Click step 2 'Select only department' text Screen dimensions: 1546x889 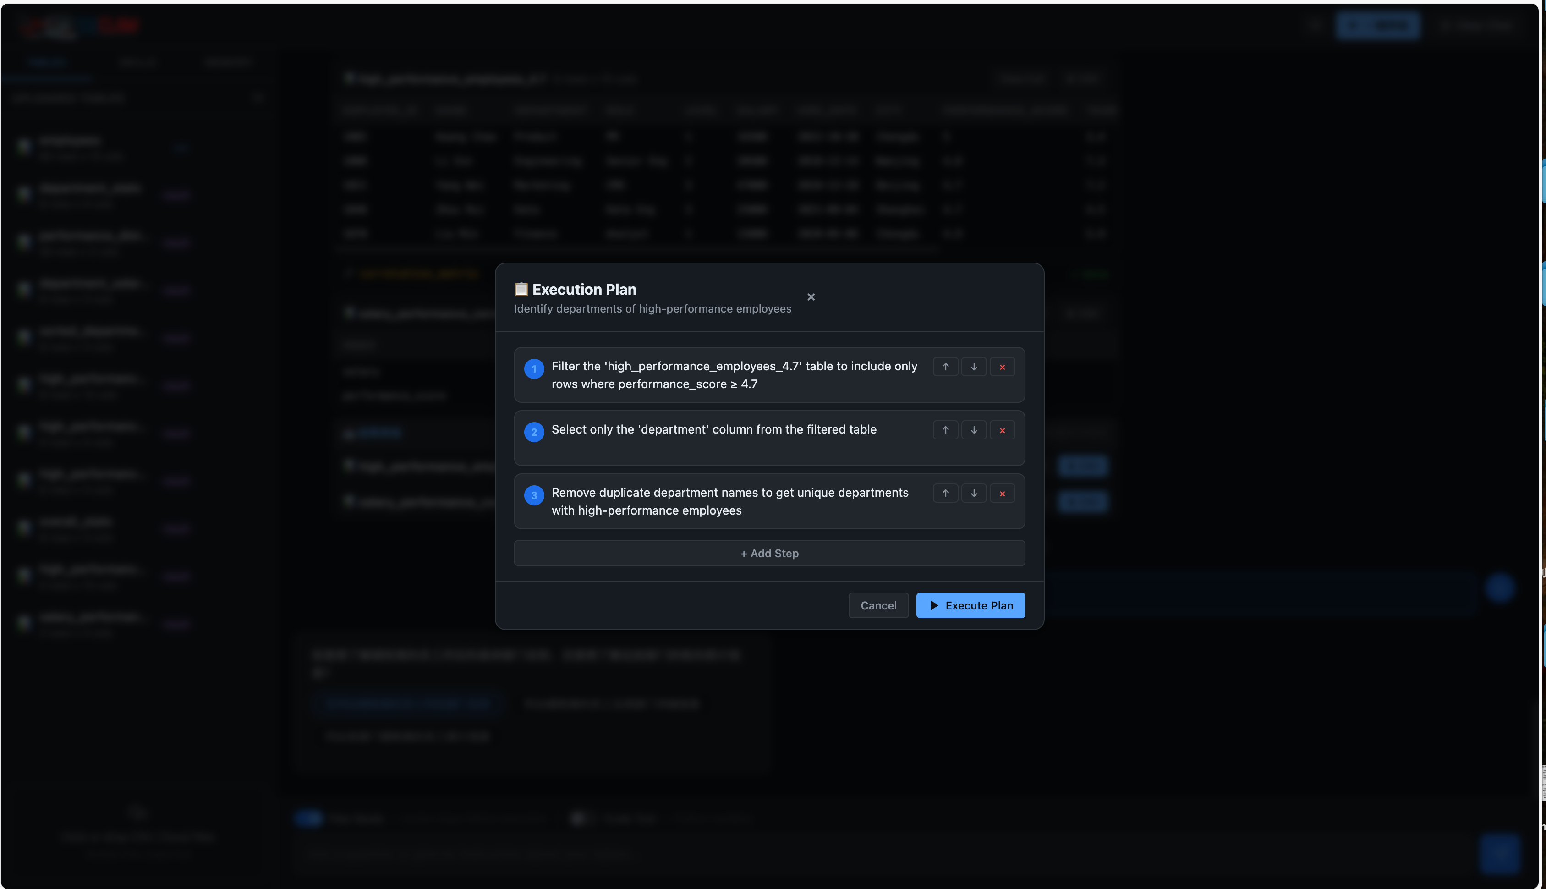[x=713, y=430]
